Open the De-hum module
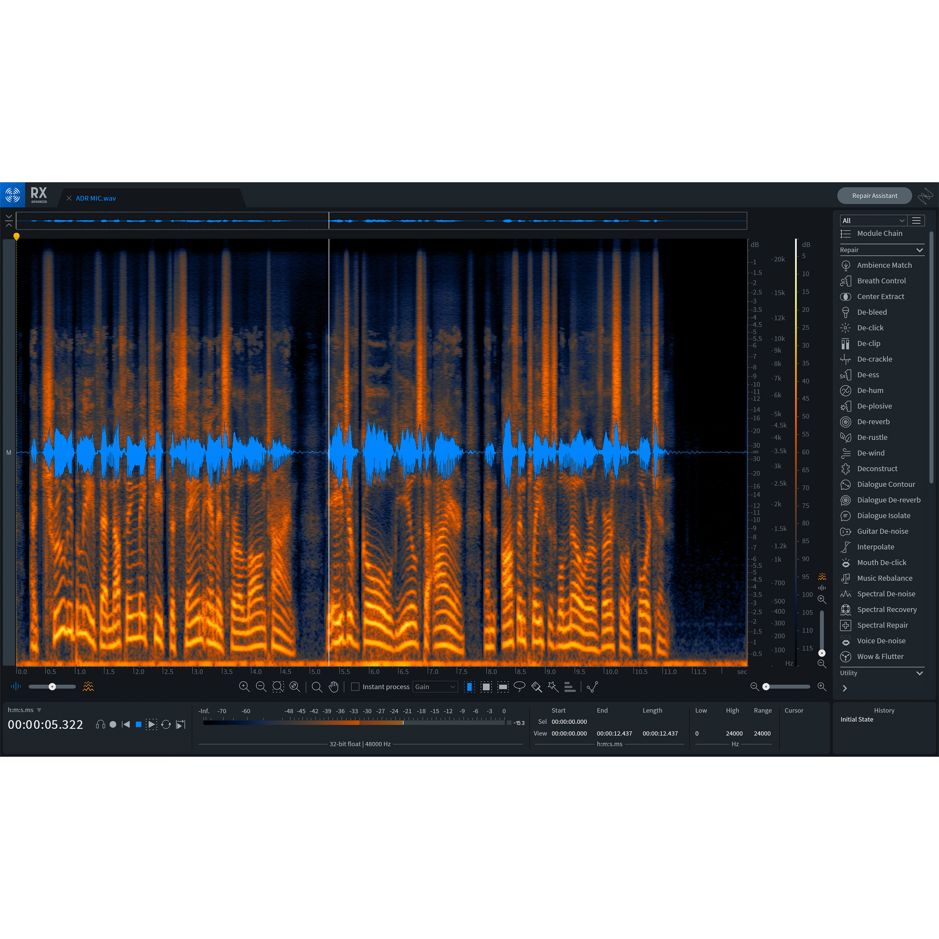Screen dimensions: 939x939 click(x=870, y=390)
